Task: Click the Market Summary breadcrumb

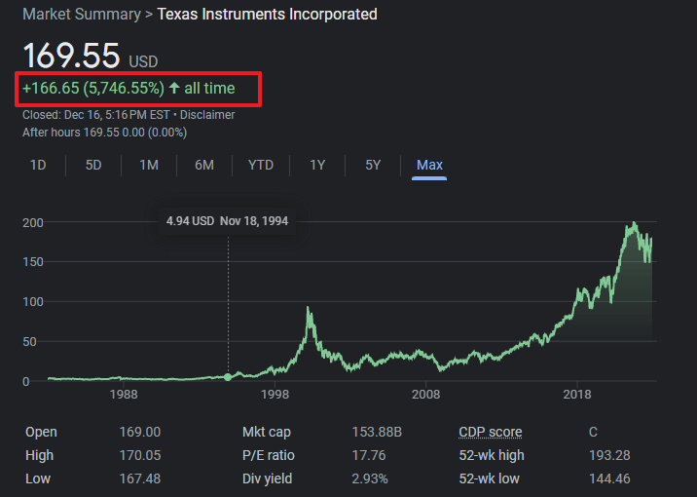Action: click(81, 15)
